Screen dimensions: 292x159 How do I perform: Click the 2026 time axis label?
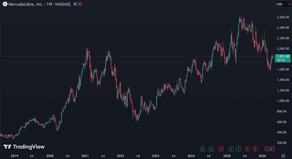pyautogui.click(x=262, y=156)
